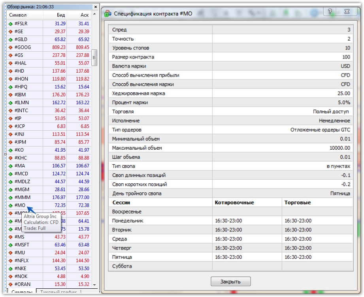The height and width of the screenshot is (297, 364).
Task: Click the red down-arrow icon beside #GOOG
Action: point(10,47)
